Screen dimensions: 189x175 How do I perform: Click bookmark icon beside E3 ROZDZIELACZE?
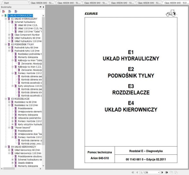(9, 99)
